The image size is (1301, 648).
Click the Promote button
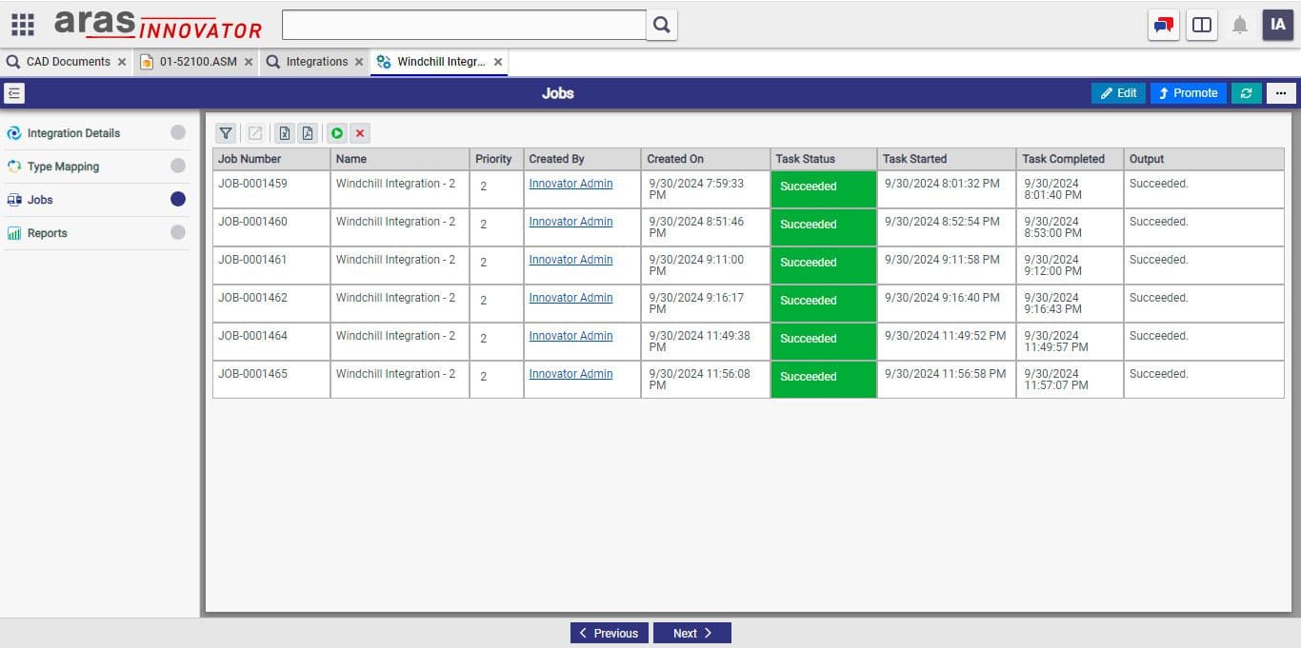pos(1188,93)
